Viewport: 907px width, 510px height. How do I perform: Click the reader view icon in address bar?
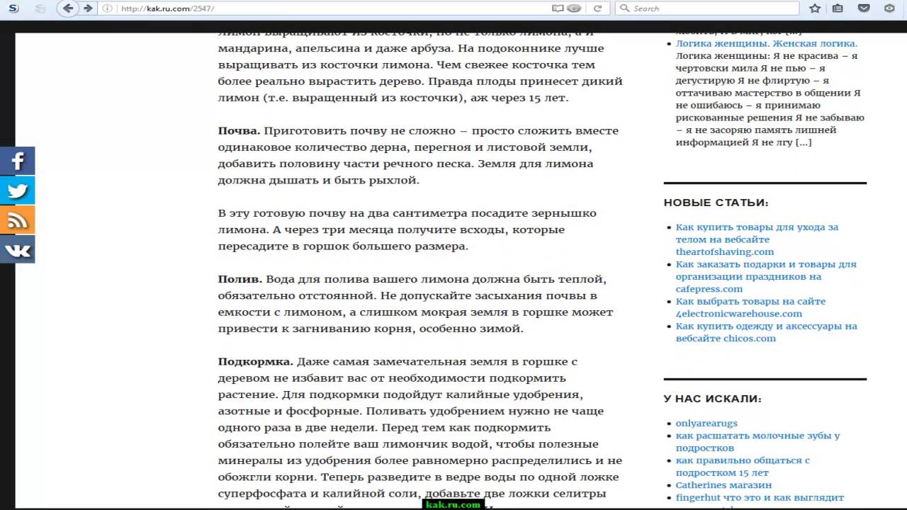tap(558, 8)
